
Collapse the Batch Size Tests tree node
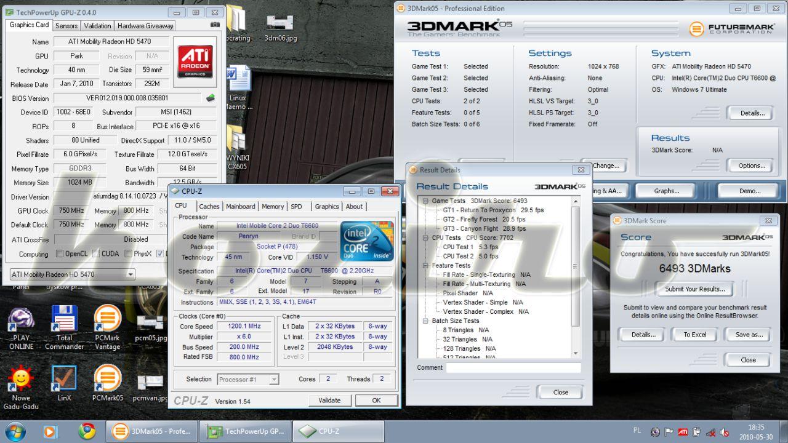(425, 321)
